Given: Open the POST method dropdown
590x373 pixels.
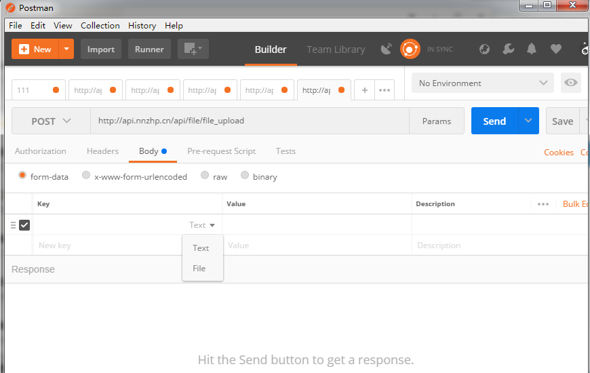Looking at the screenshot, I should pos(51,121).
